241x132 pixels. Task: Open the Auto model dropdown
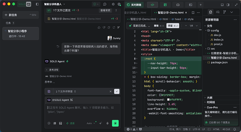pos(91,123)
